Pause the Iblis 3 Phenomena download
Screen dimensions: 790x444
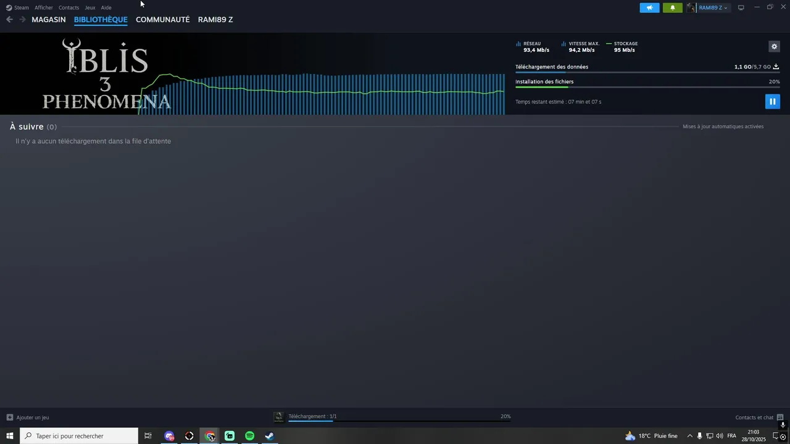point(772,101)
